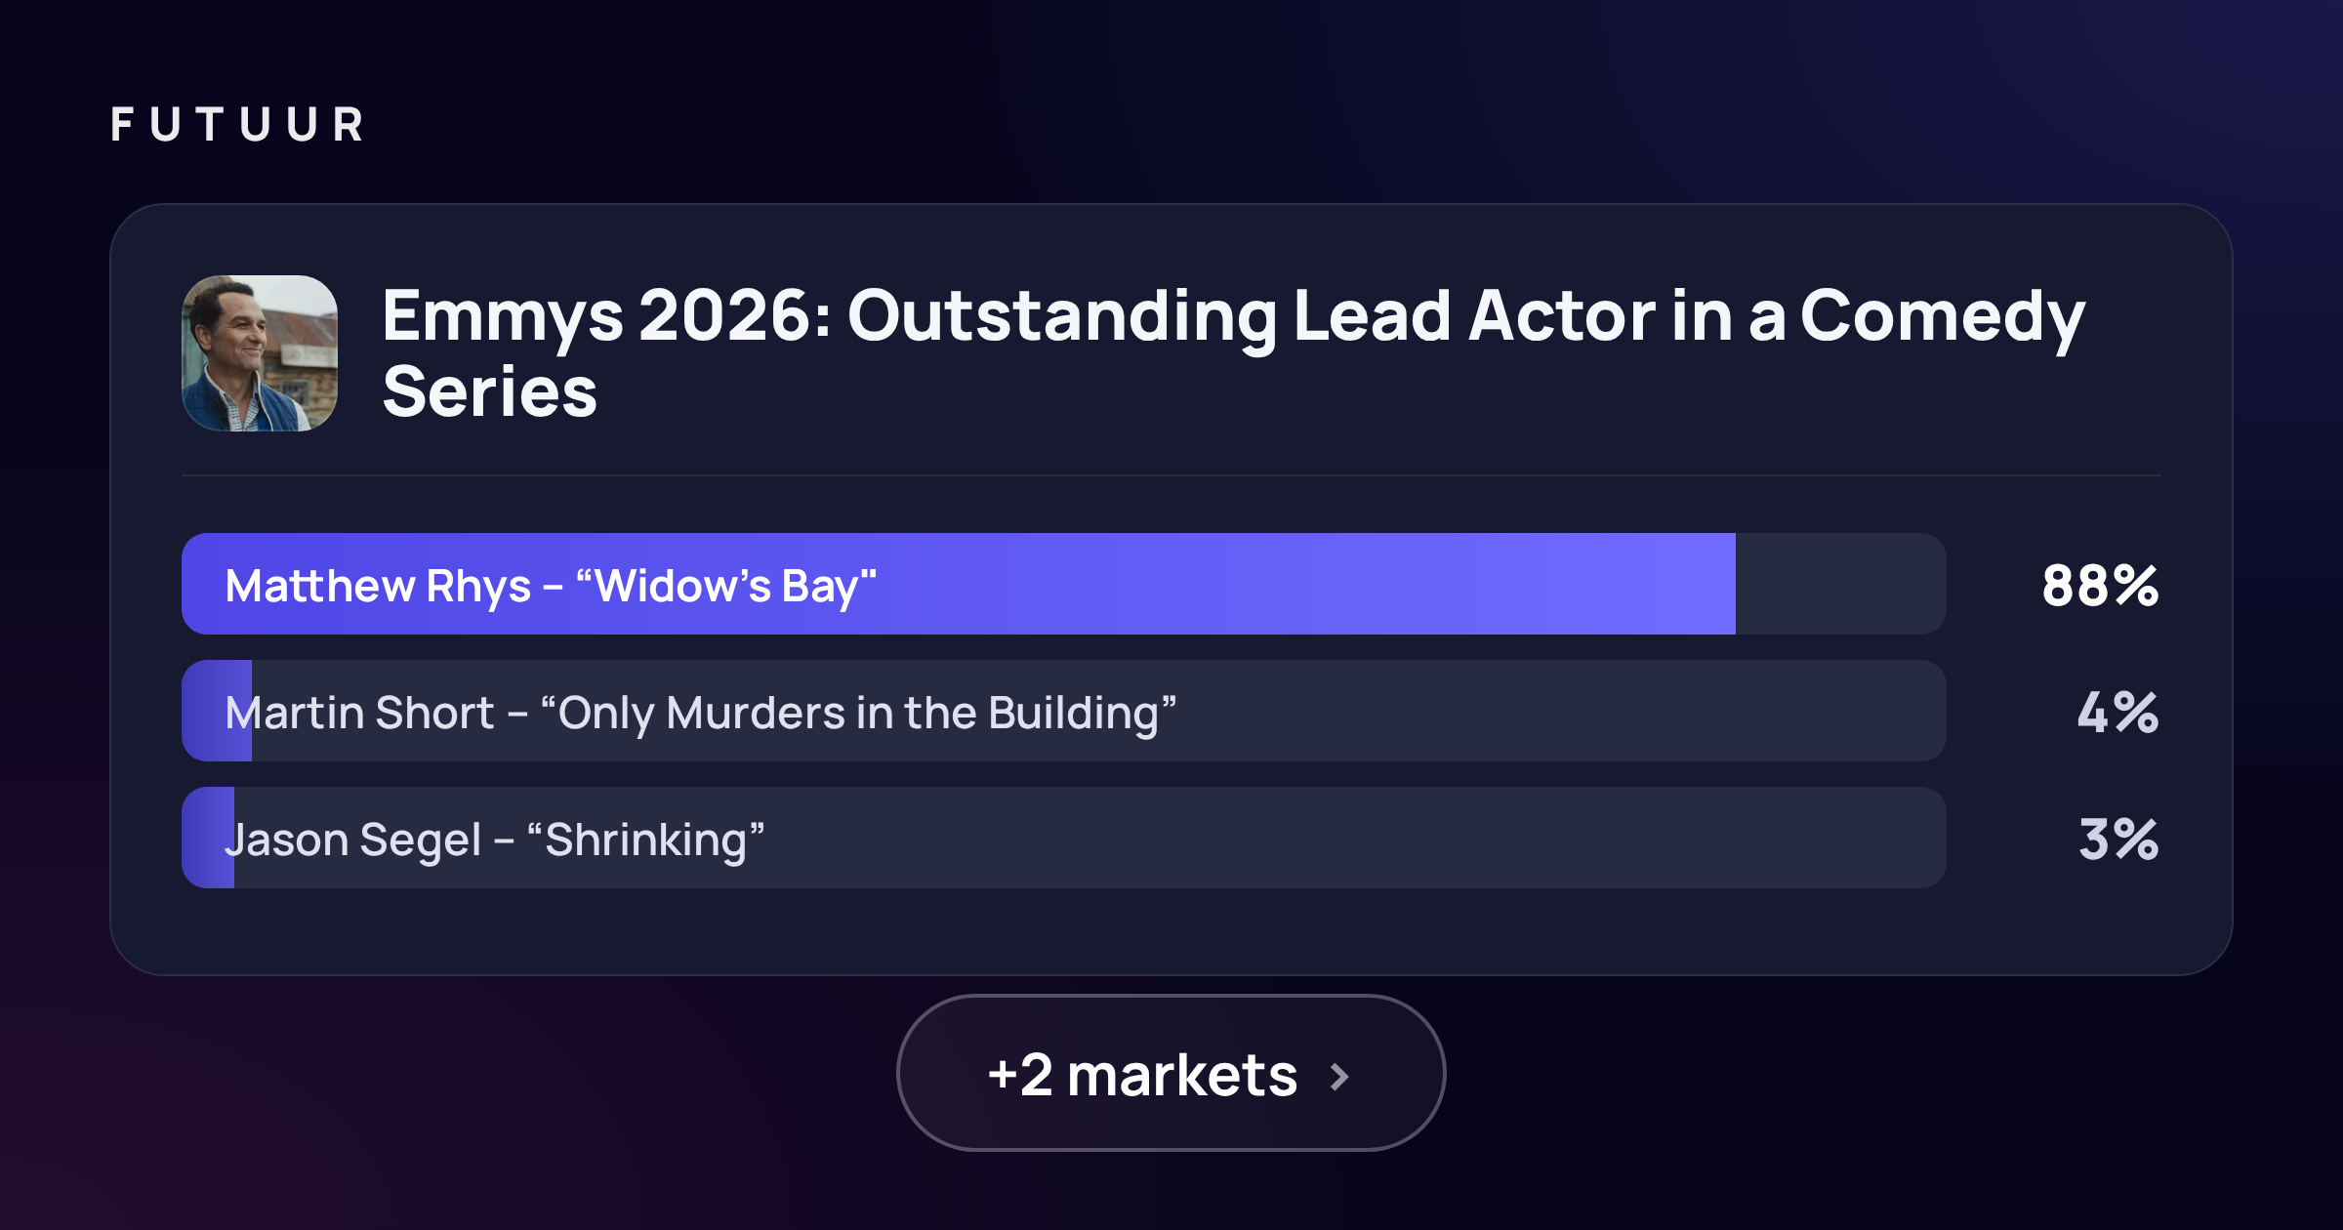This screenshot has width=2343, height=1230.
Task: Select the Jason Segel outcome bar
Action: (1064, 838)
